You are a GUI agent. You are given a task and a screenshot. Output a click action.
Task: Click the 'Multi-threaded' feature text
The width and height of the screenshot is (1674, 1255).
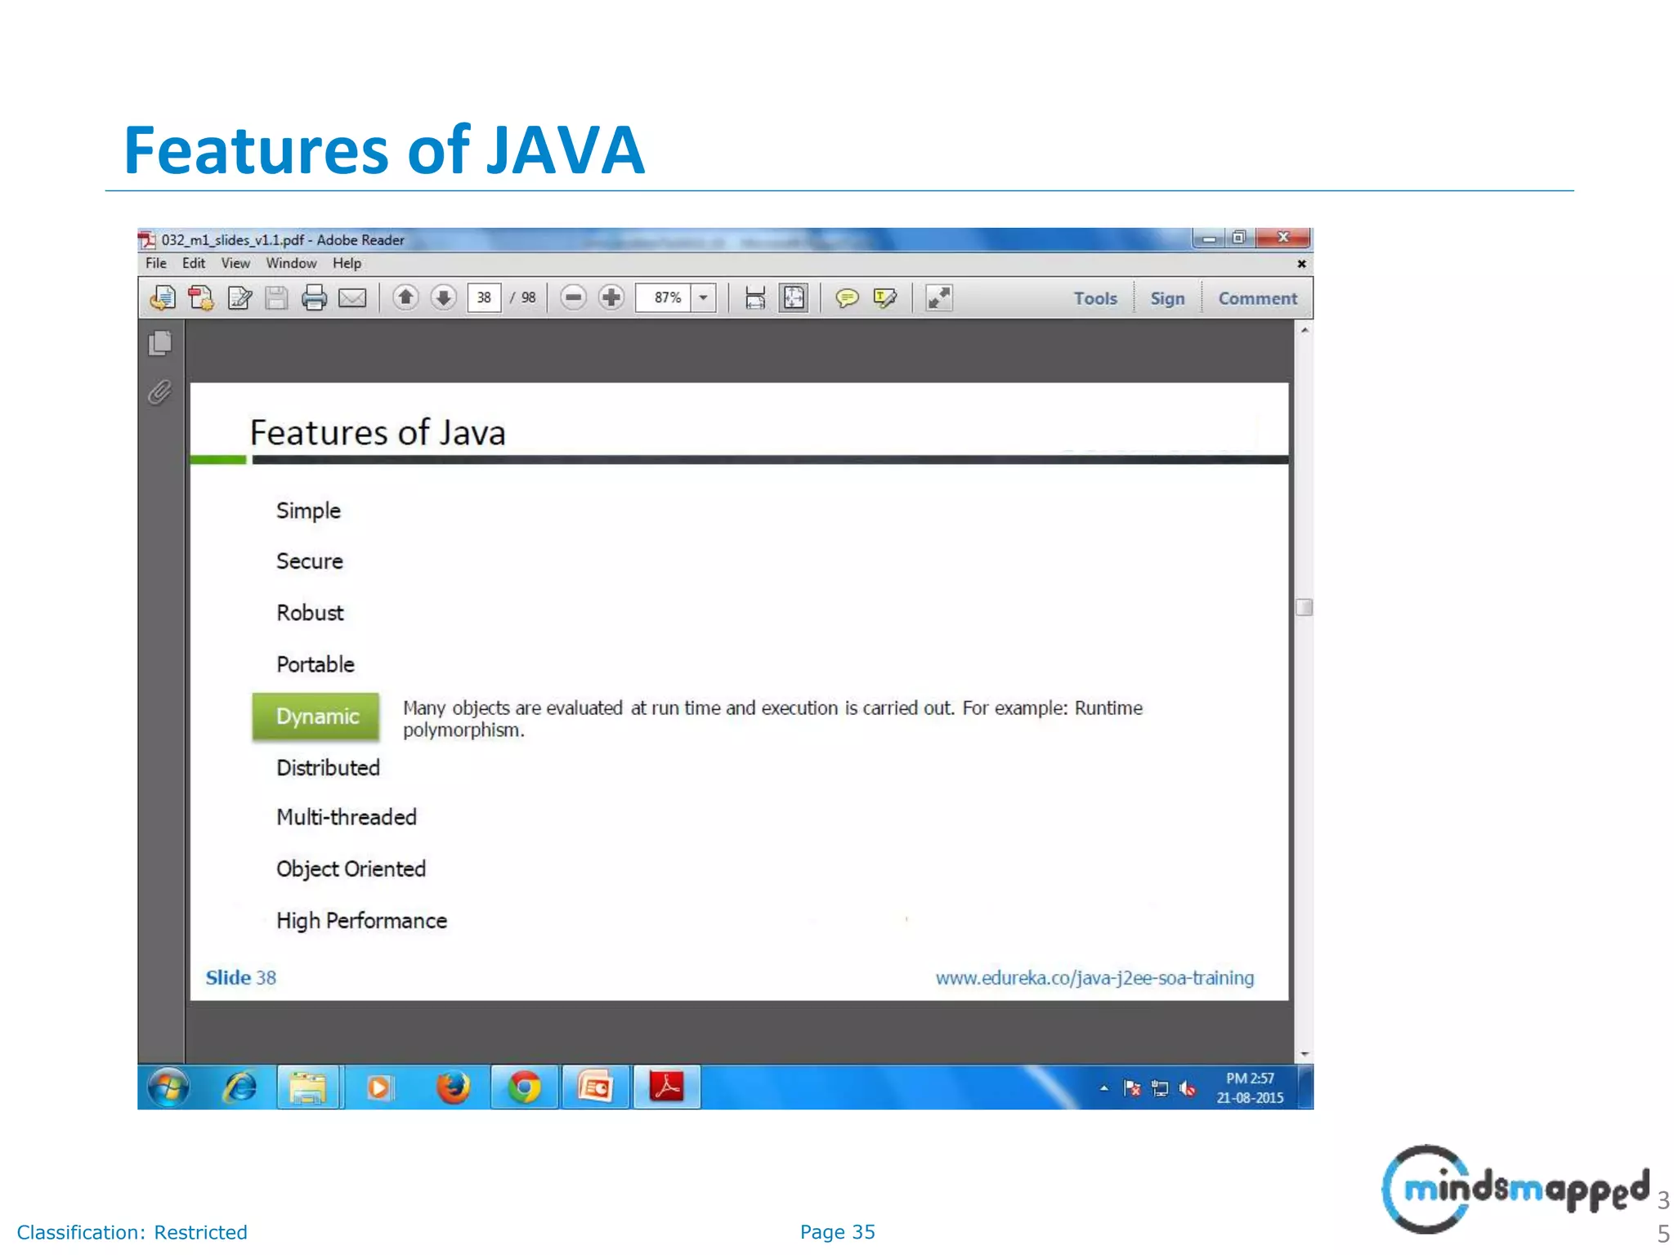tap(347, 817)
